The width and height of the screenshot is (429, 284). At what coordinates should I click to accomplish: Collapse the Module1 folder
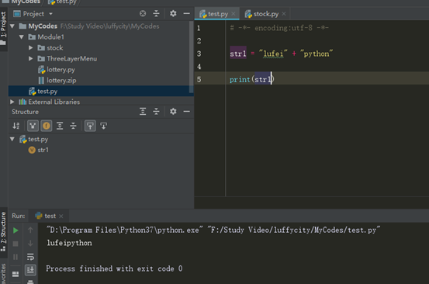pyautogui.click(x=22, y=37)
